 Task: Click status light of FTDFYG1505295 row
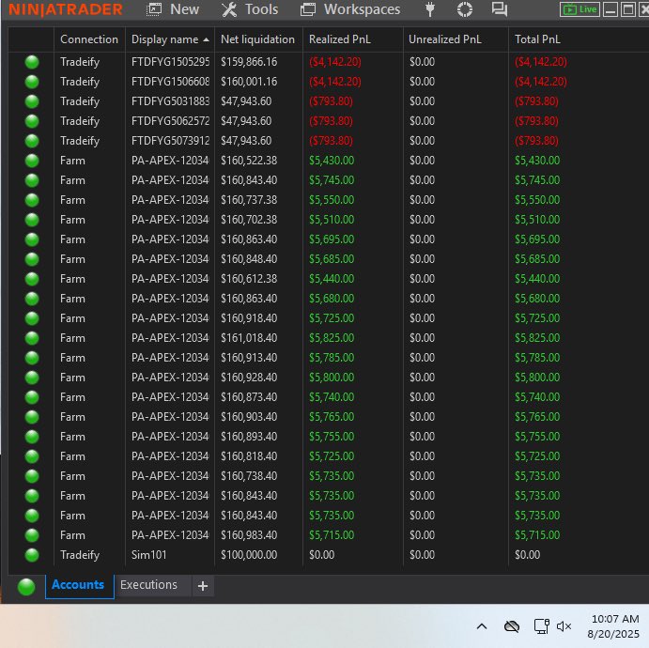[x=32, y=62]
